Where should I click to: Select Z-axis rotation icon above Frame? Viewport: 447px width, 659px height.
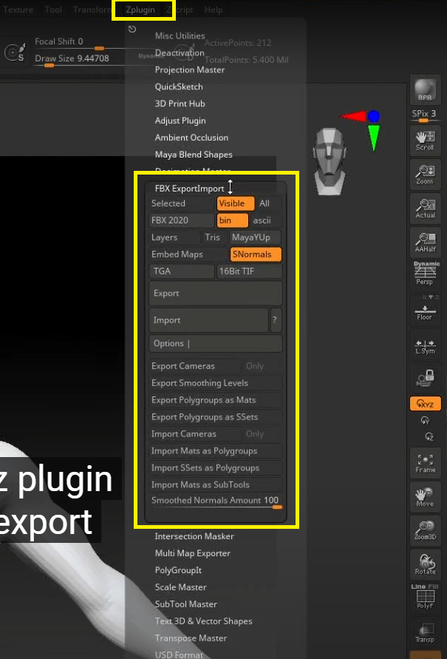click(x=429, y=436)
